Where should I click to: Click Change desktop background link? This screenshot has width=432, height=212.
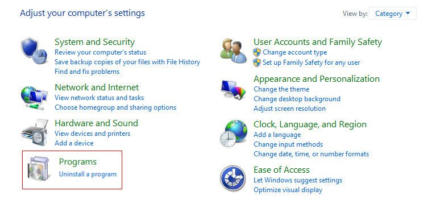297,98
